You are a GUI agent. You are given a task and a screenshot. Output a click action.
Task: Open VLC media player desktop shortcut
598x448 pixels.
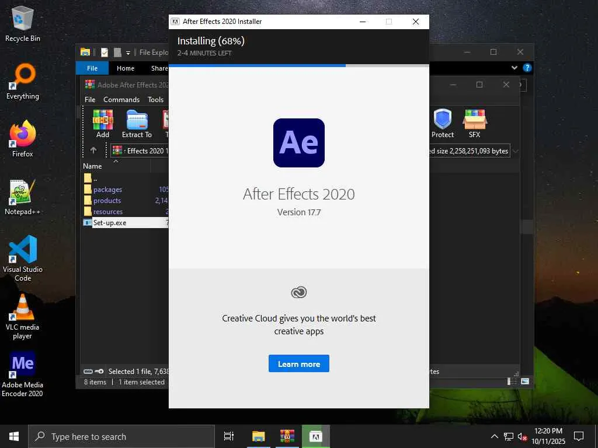pyautogui.click(x=23, y=317)
